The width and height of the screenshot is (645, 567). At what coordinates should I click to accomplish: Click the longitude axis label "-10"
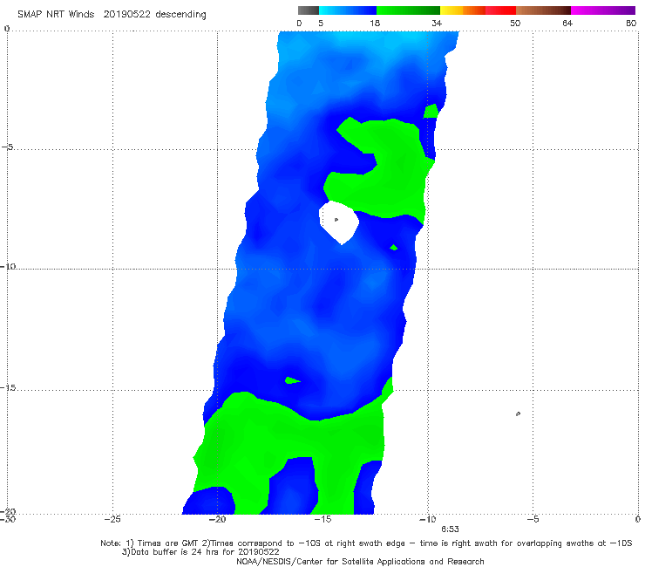tap(428, 520)
